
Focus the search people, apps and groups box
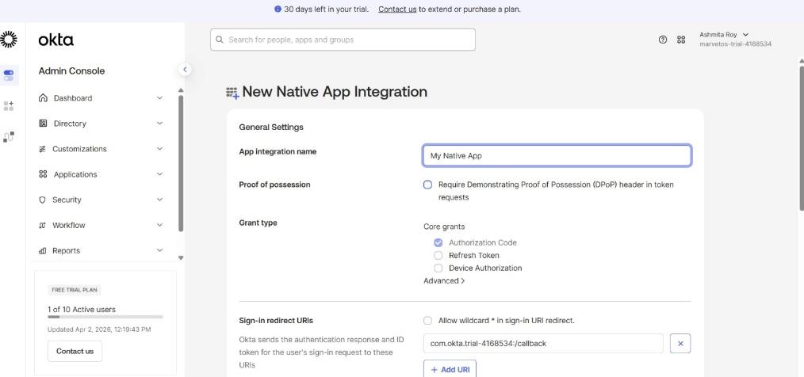(343, 40)
